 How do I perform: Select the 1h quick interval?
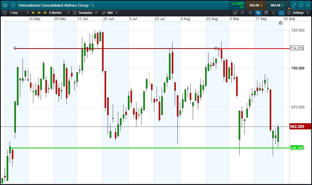[x=33, y=13]
